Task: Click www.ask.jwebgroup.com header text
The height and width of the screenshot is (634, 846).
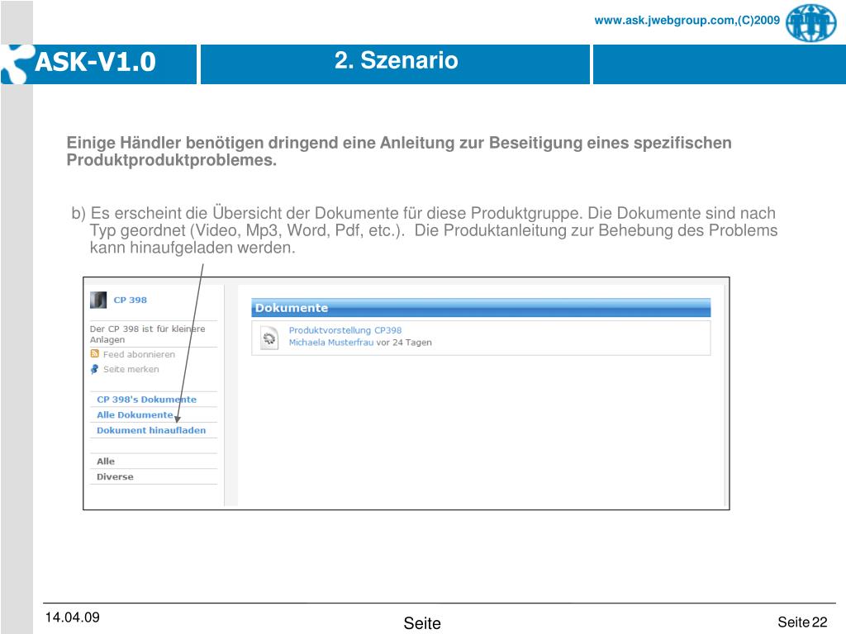Action: pyautogui.click(x=687, y=21)
